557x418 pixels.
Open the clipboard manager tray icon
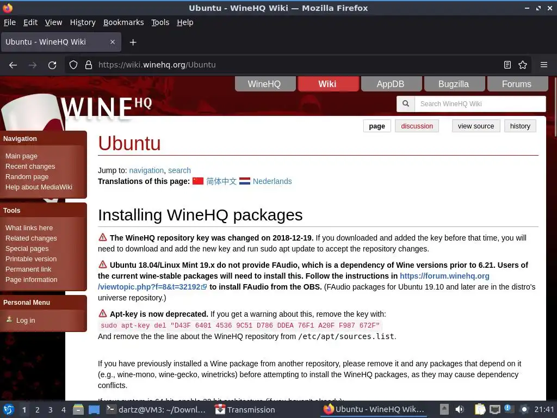pos(480,409)
